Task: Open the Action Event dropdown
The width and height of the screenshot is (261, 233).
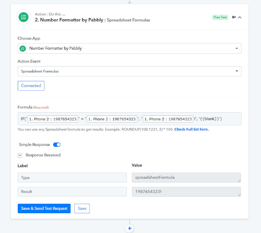Action: [130, 71]
